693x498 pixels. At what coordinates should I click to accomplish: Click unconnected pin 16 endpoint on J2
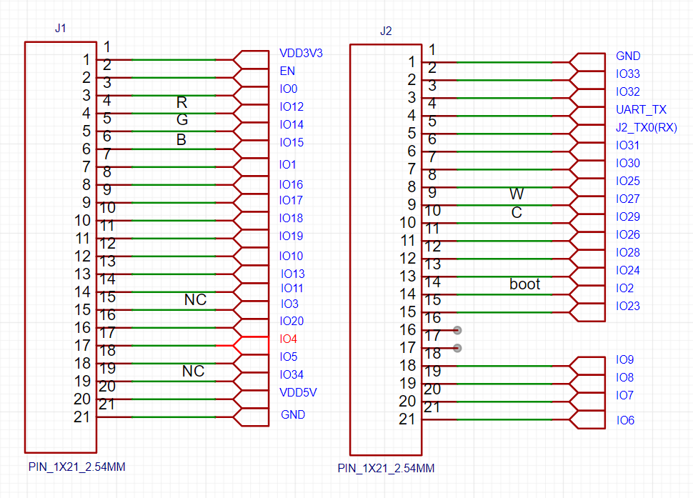click(457, 330)
